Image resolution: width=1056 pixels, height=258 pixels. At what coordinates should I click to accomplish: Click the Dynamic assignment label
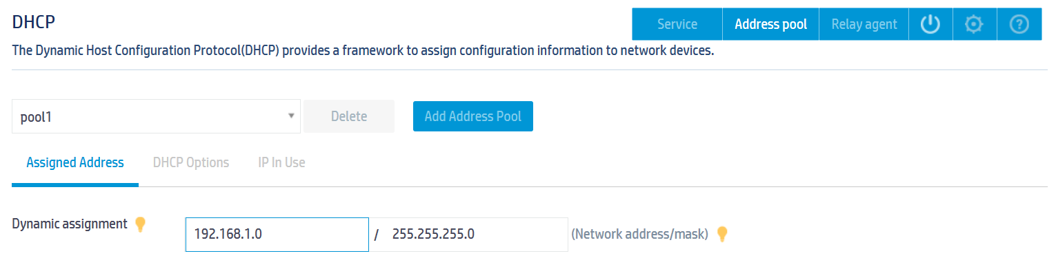(x=70, y=224)
